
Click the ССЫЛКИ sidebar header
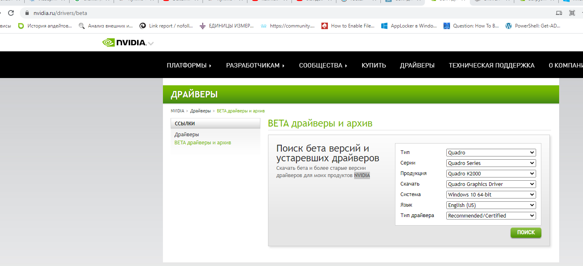click(215, 124)
